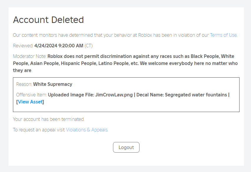Click the Reason: label

24,84
